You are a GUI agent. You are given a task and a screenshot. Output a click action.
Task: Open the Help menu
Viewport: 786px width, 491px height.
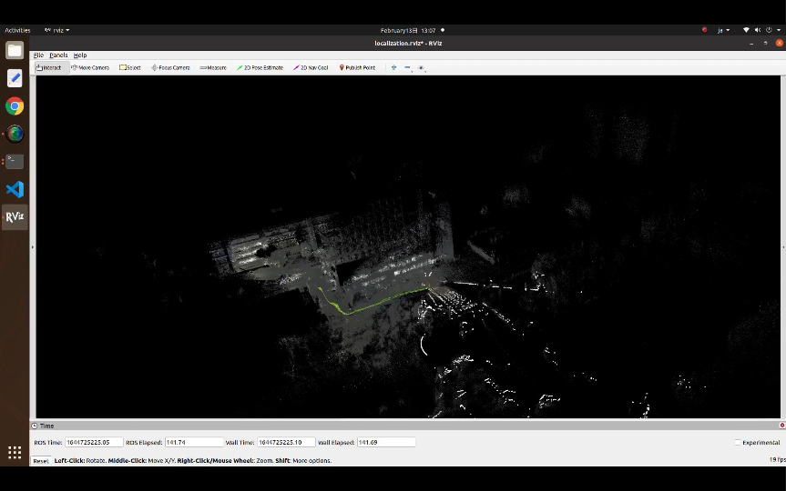[x=80, y=55]
